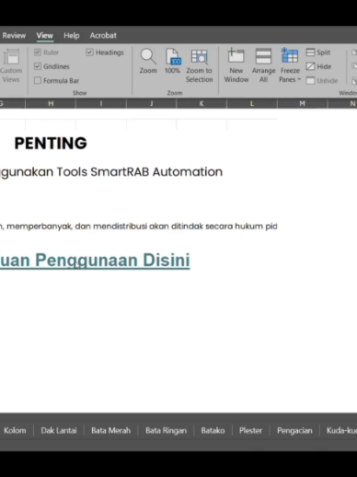Switch to the Kolom sheet tab
357x477 pixels.
(x=15, y=431)
